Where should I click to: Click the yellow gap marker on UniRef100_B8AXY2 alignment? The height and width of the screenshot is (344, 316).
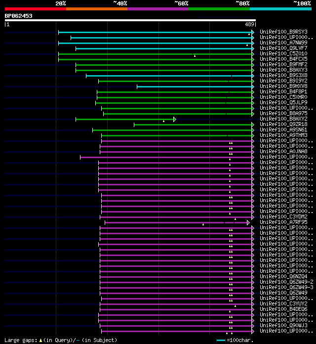[x=163, y=121]
